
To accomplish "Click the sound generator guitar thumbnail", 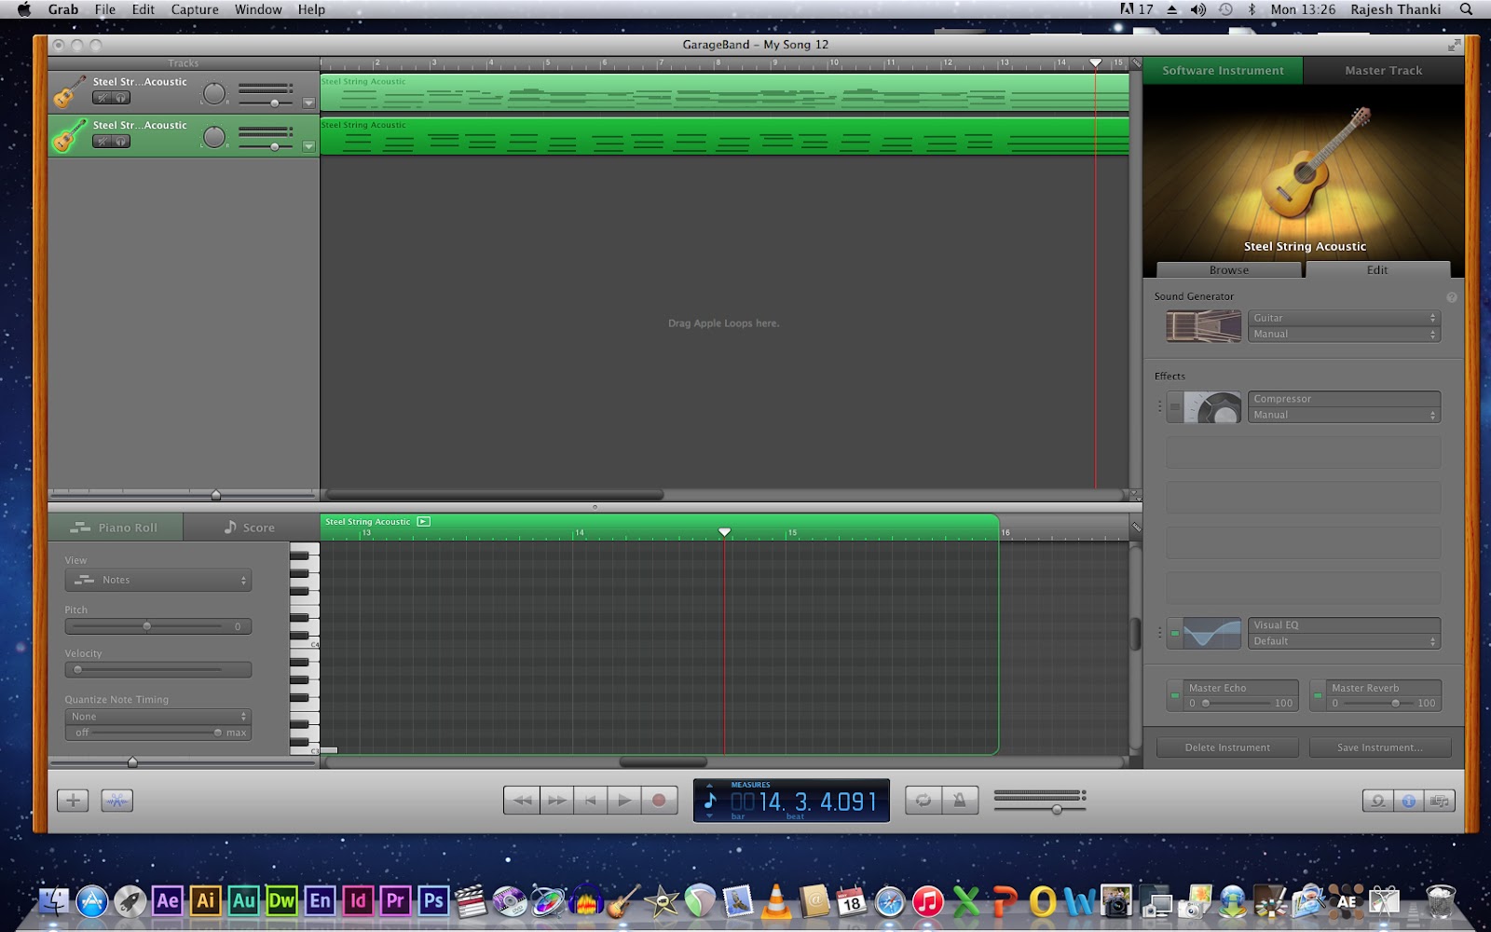I will [x=1204, y=326].
